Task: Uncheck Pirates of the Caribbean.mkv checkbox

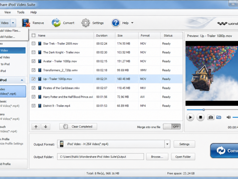Action: [x=33, y=88]
